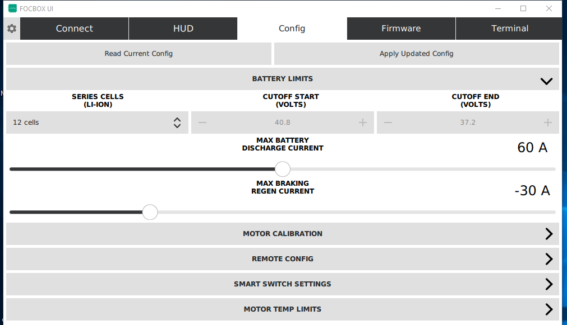Switch to the HUD tab

point(183,29)
